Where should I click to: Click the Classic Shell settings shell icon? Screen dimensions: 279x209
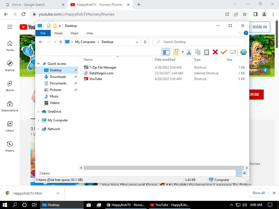point(243,52)
